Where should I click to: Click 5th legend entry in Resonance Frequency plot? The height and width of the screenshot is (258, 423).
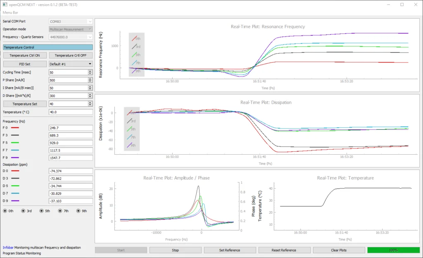(x=136, y=55)
